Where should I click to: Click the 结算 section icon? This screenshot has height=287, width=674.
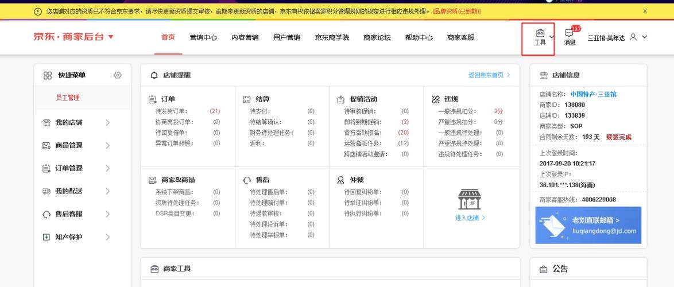247,99
